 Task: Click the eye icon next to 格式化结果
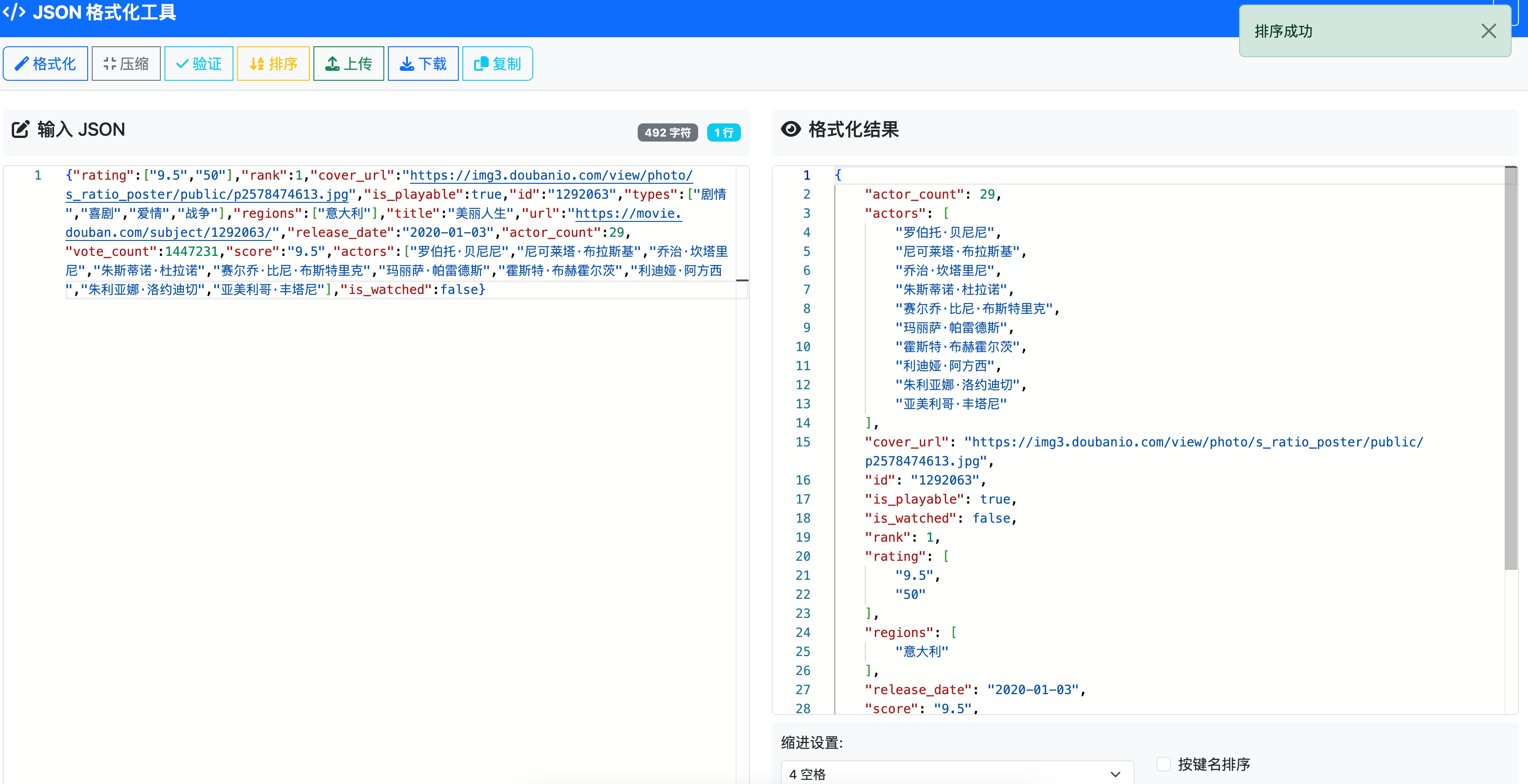(x=791, y=129)
